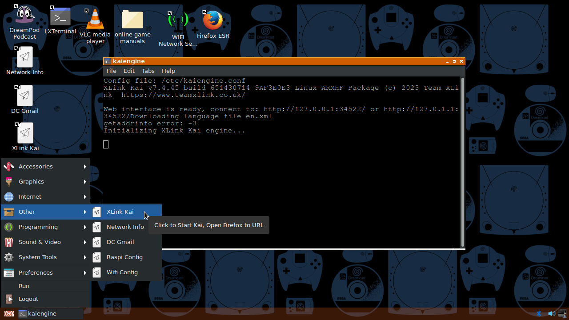Click the start menu button on taskbar
Screen dimensions: 569x320
coord(9,314)
